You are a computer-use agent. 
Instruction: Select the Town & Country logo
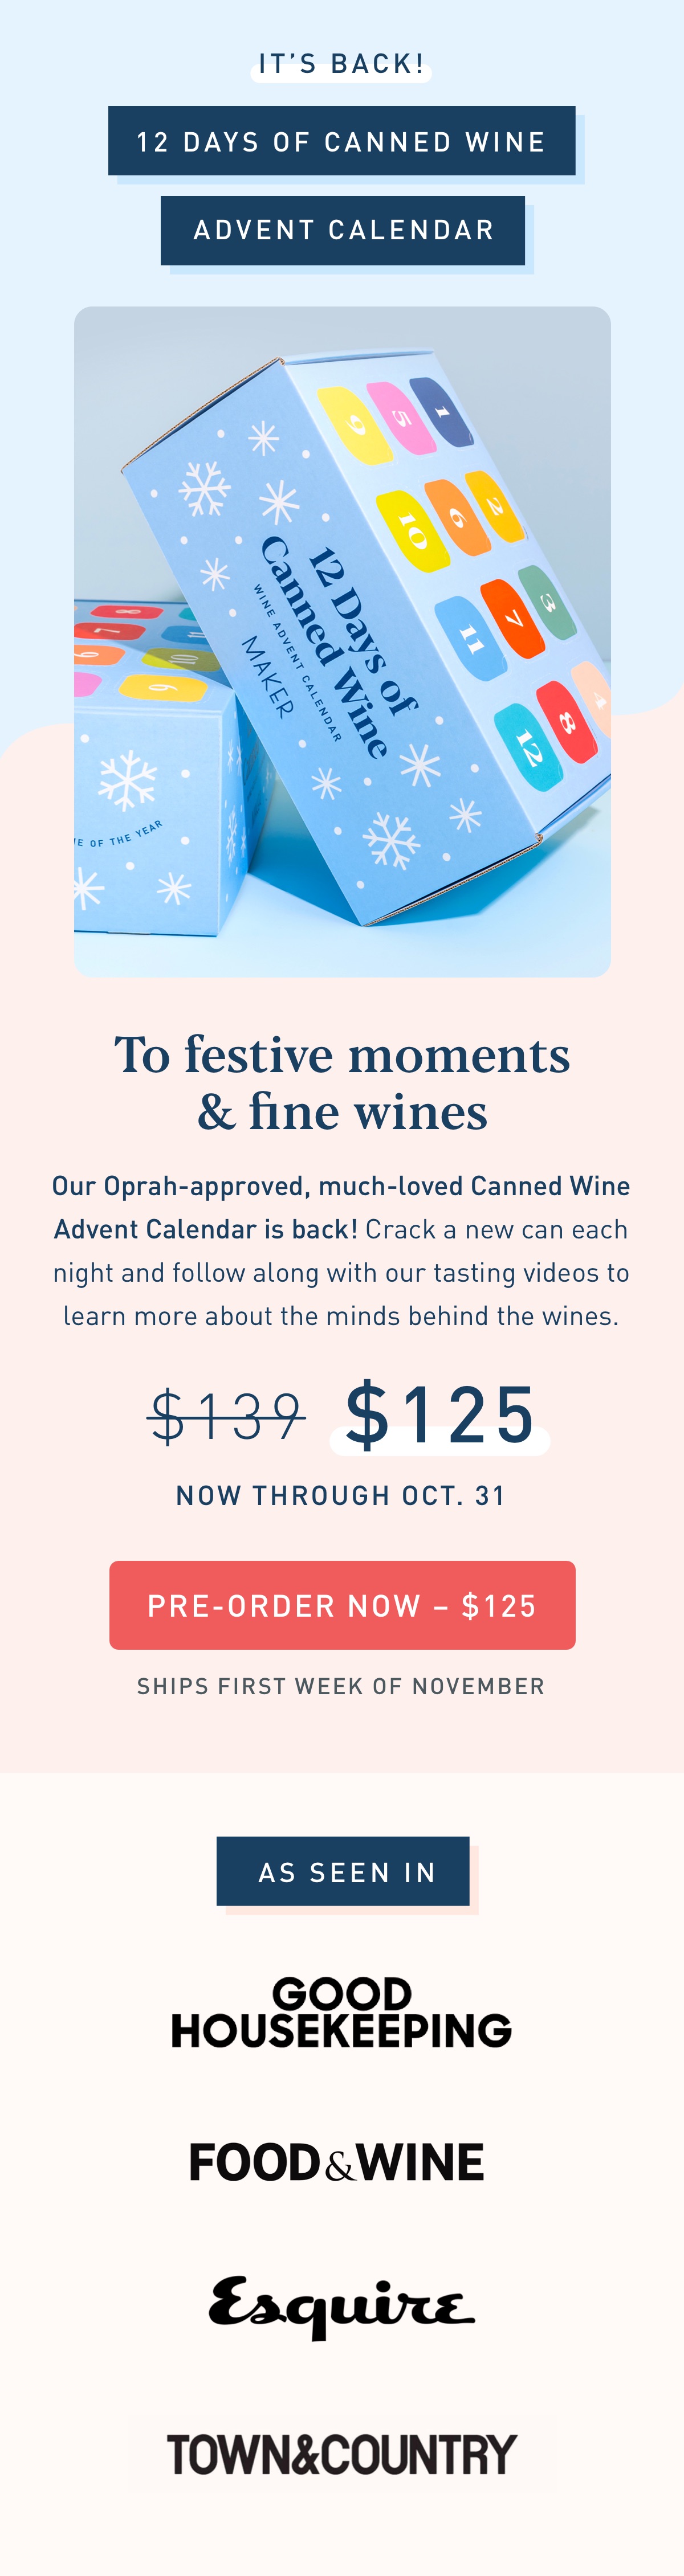tap(342, 2454)
